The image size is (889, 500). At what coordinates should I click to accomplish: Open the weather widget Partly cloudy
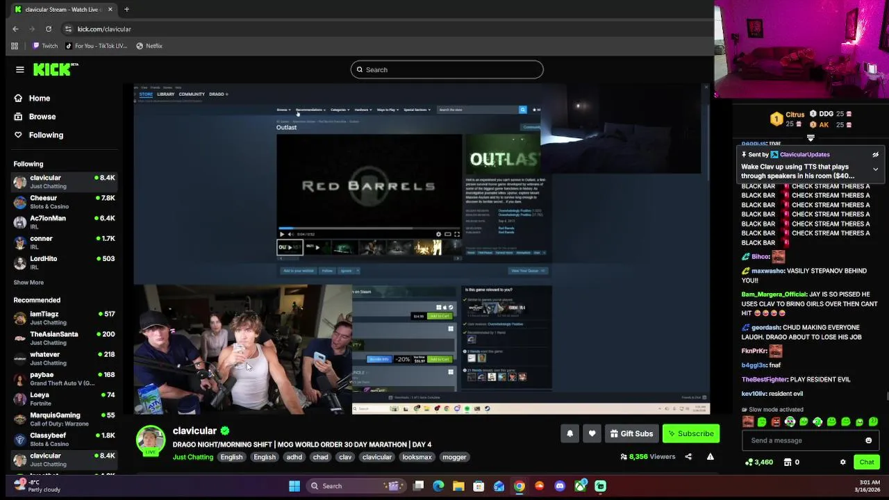coord(38,485)
